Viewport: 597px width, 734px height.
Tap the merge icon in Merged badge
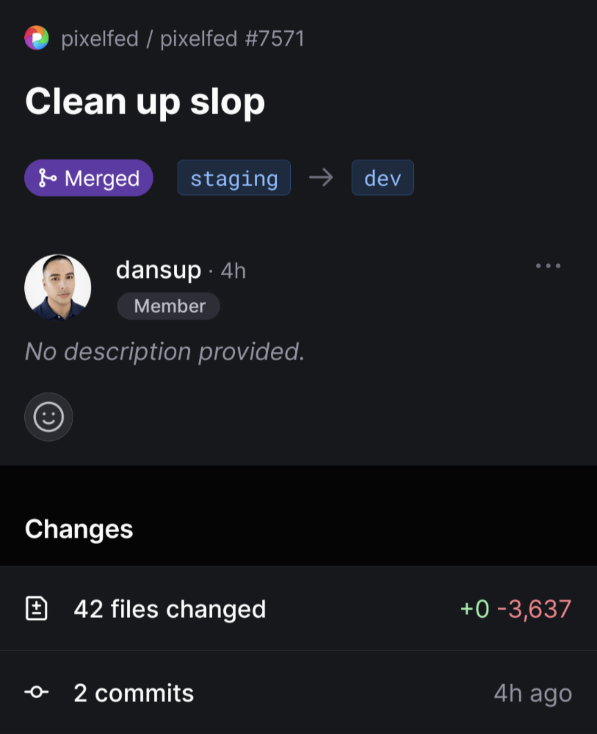click(47, 178)
